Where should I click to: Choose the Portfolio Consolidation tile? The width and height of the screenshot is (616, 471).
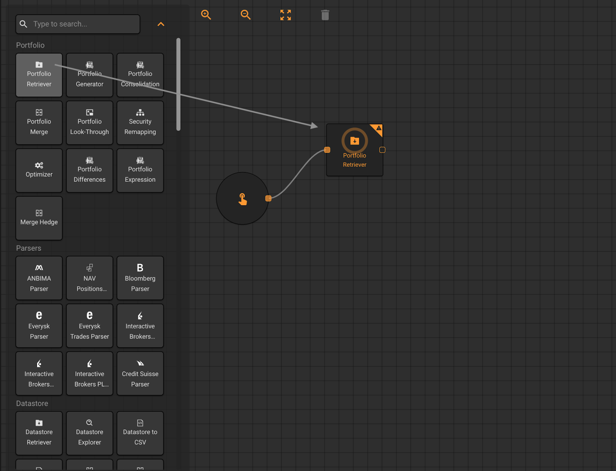point(140,75)
